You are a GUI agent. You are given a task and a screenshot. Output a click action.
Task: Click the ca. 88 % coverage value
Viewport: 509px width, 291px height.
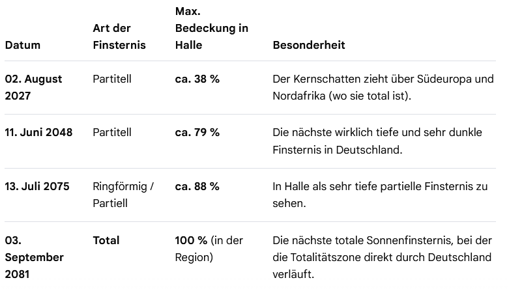tap(197, 186)
